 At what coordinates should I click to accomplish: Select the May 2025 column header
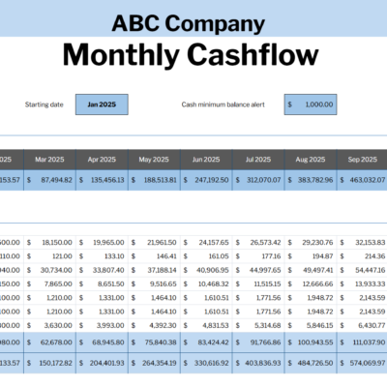pyautogui.click(x=154, y=160)
